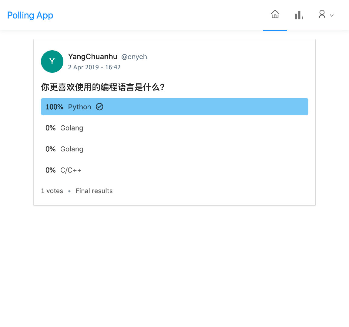Click the checkmark on the Python option
Viewport: 349px width, 327px height.
tap(100, 107)
